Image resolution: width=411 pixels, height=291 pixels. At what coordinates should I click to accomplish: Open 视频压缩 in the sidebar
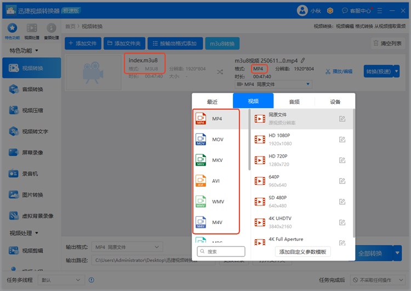coord(32,110)
